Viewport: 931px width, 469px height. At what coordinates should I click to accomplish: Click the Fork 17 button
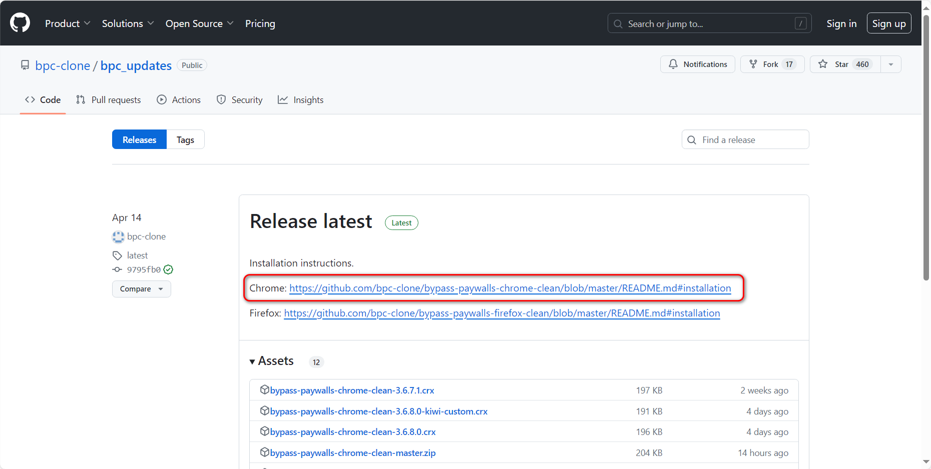point(772,64)
